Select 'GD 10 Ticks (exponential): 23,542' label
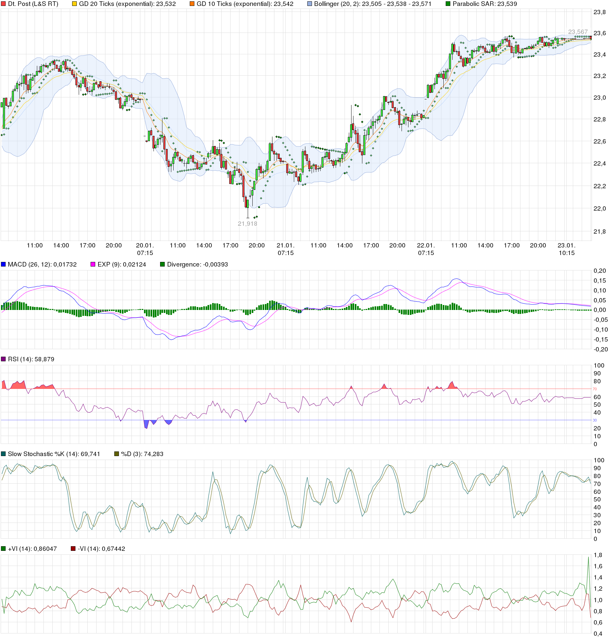The height and width of the screenshot is (640, 616). [x=245, y=4]
